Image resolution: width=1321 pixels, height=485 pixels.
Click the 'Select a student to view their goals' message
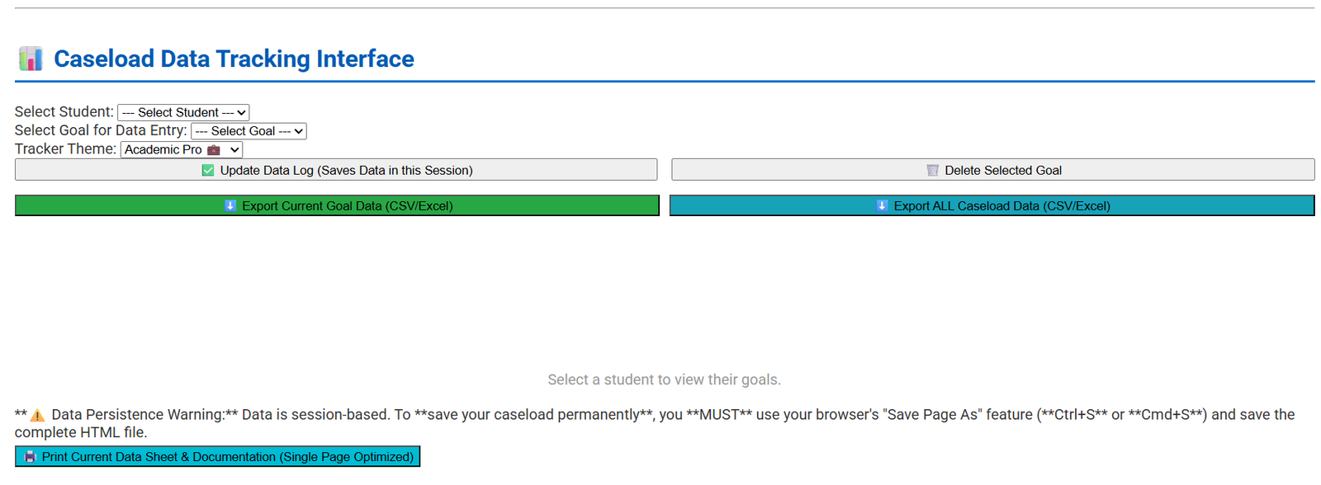coord(664,379)
